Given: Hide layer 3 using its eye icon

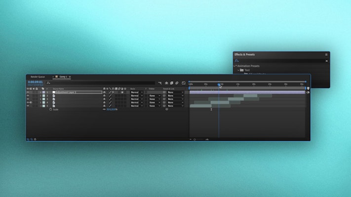Looking at the screenshot, I should (28, 99).
